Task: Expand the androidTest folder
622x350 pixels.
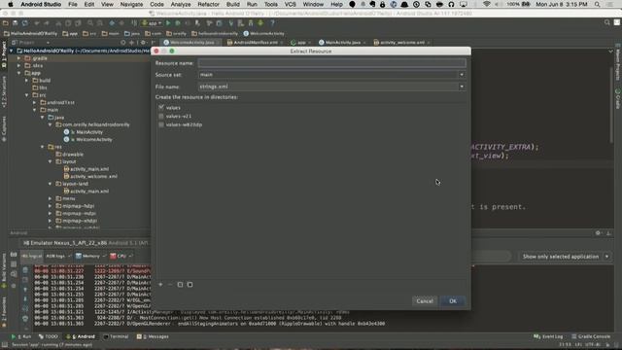Action: point(35,103)
